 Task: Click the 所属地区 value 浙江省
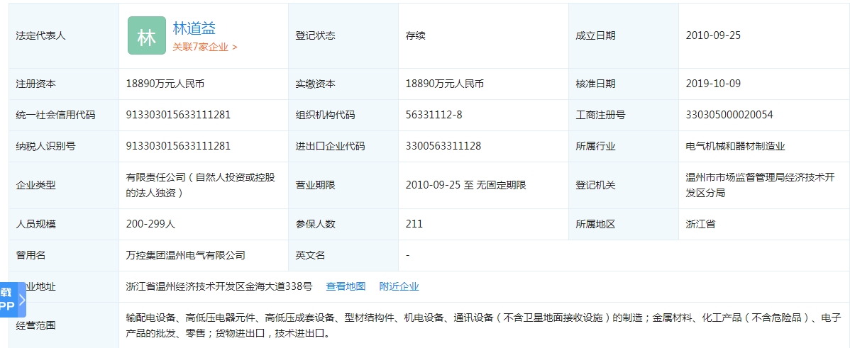(x=700, y=224)
